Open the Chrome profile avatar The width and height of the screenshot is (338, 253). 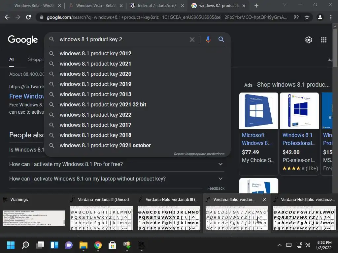[x=320, y=17]
